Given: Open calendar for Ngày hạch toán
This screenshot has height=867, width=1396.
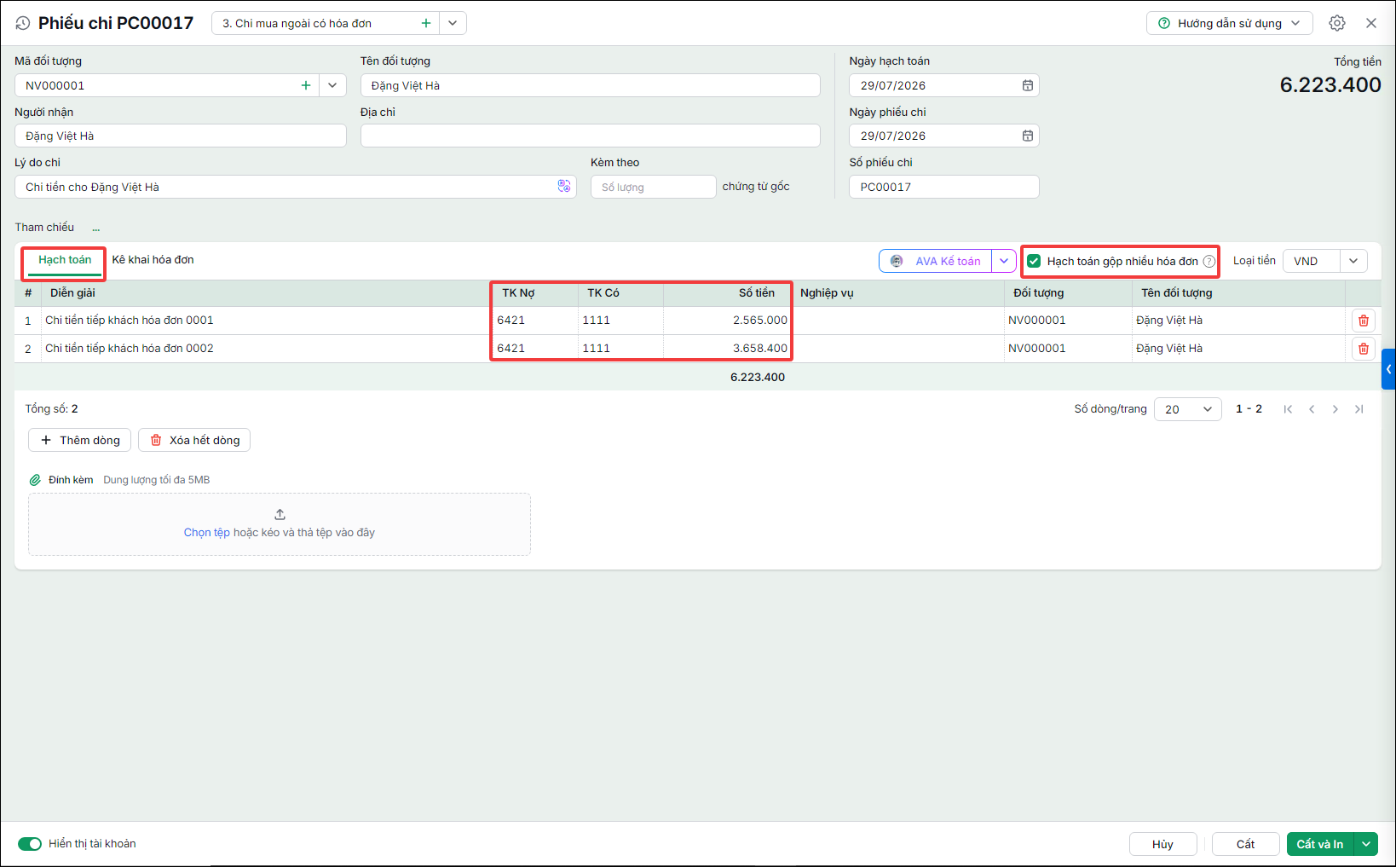Looking at the screenshot, I should (x=1028, y=85).
